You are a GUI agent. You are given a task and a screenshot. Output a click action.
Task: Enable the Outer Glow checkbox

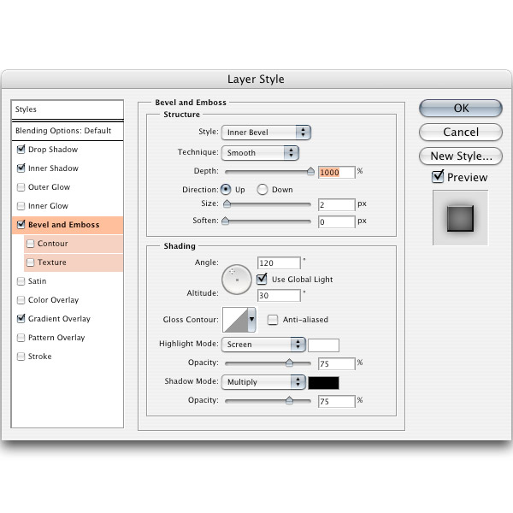21,187
